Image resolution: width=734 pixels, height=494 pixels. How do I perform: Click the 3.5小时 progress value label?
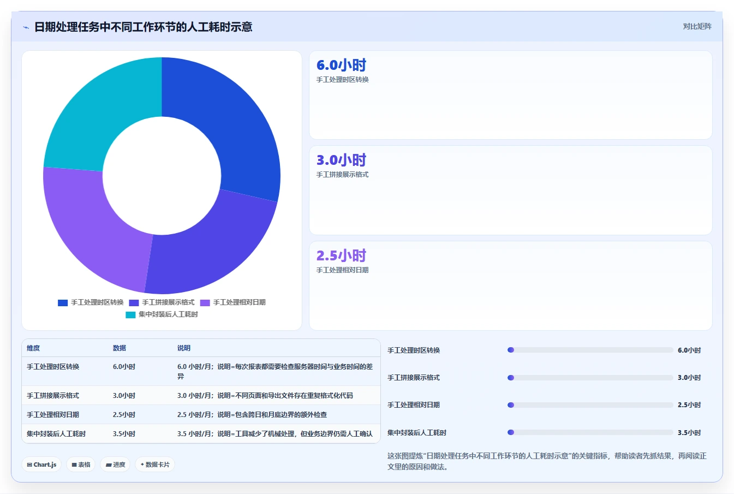(x=689, y=433)
